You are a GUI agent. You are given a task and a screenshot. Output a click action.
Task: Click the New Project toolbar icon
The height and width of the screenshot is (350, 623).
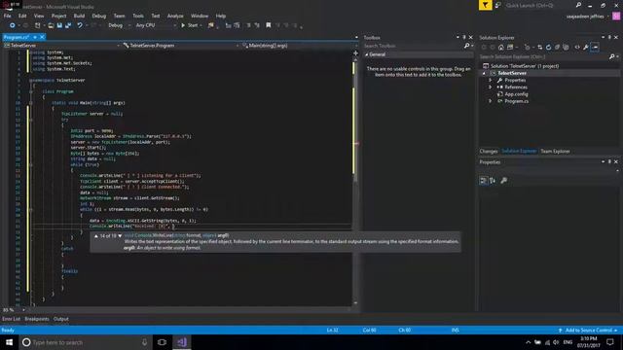tap(37, 25)
